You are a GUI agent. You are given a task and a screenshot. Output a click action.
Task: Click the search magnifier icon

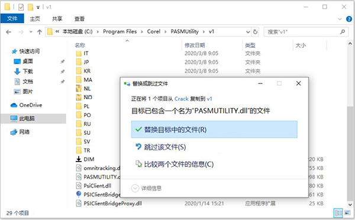[343, 32]
